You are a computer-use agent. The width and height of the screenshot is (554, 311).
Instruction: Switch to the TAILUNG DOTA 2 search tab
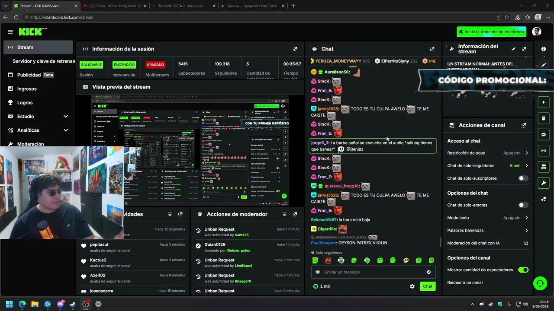click(x=183, y=6)
